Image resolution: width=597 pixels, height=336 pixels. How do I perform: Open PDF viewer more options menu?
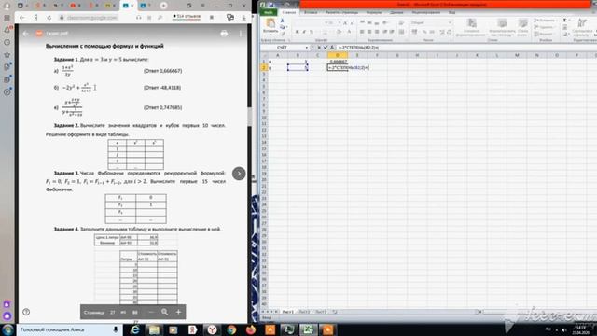coord(241,34)
